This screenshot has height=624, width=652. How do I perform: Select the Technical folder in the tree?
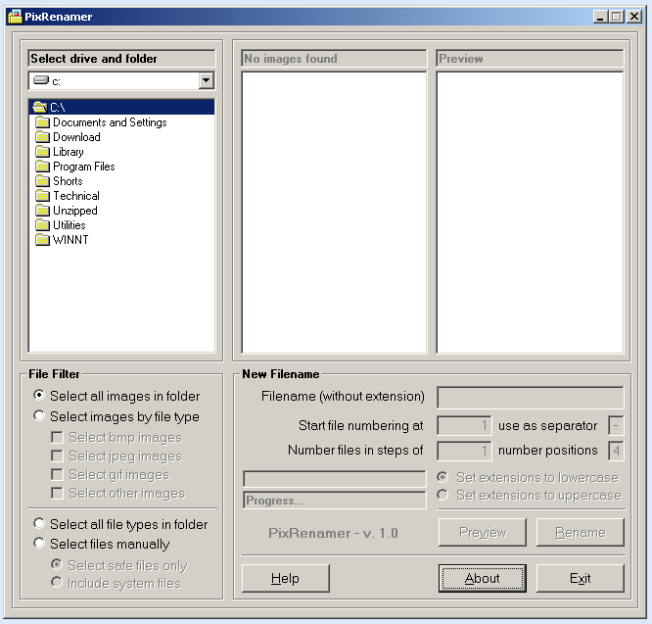coord(75,196)
